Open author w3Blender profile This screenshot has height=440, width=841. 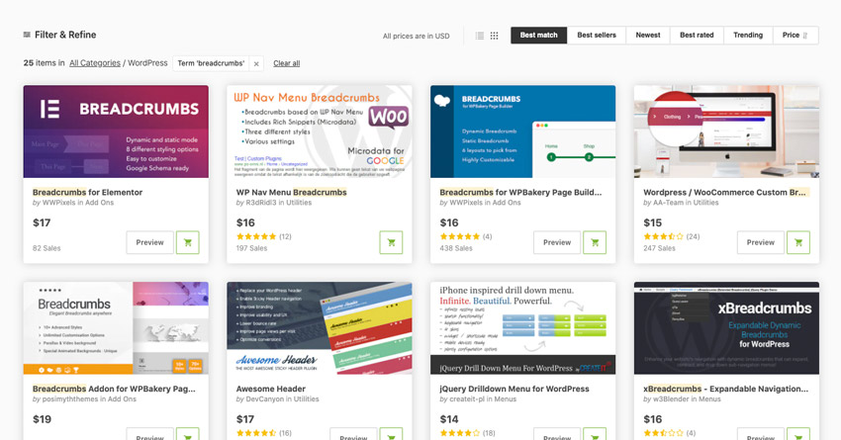672,399
